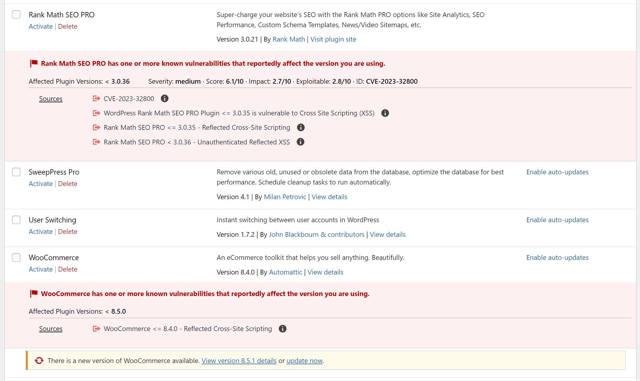Open CVE-2023-32800 source entry

[x=129, y=99]
